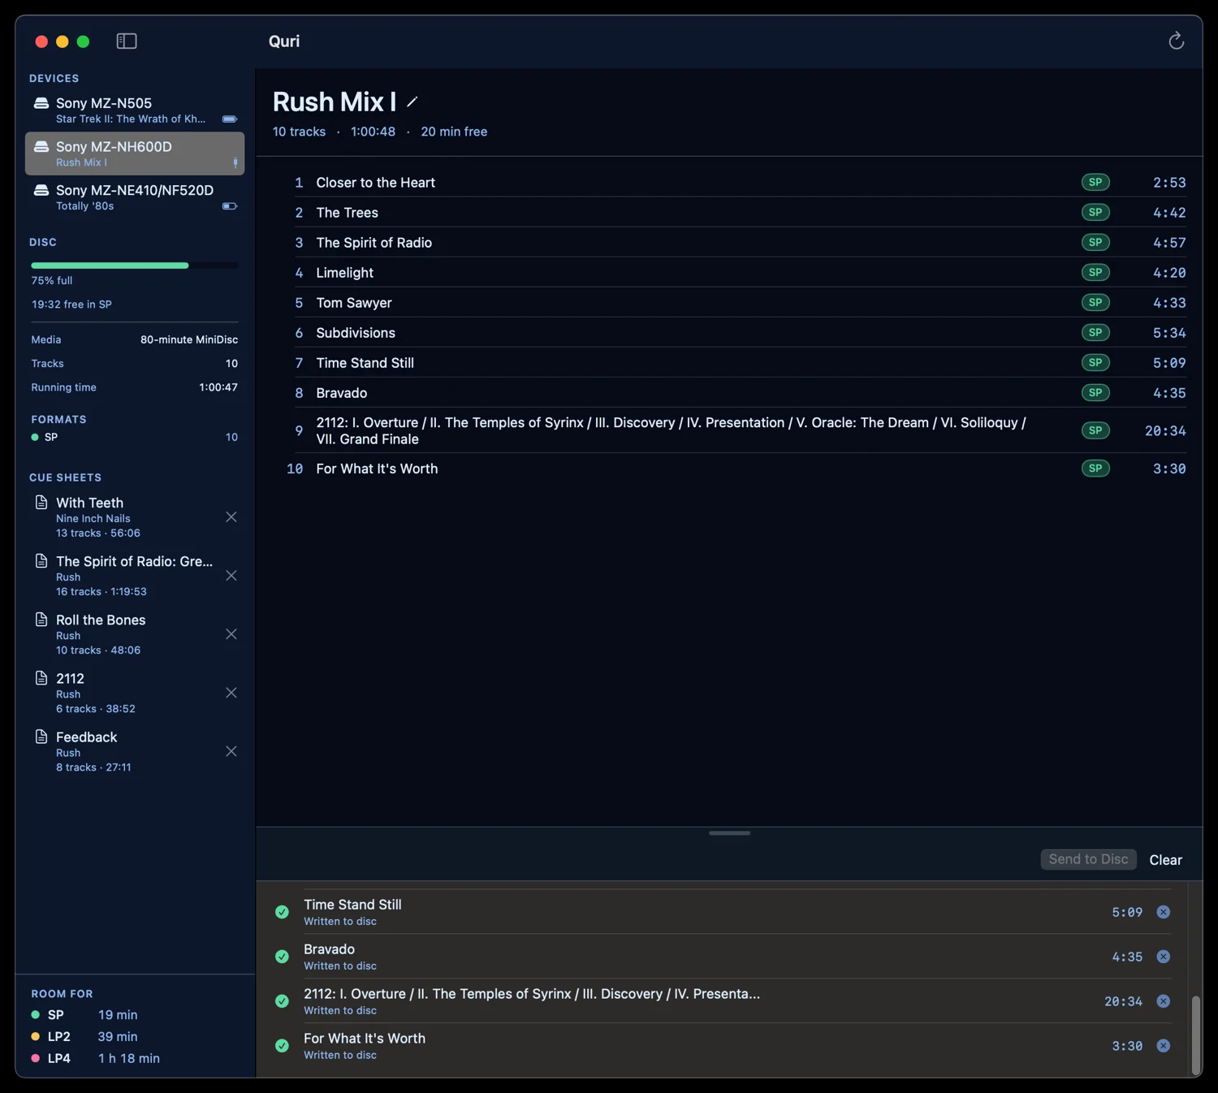Remove the 2112 Overture item from the queue
Screen dimensions: 1218x1093
coord(1164,1001)
